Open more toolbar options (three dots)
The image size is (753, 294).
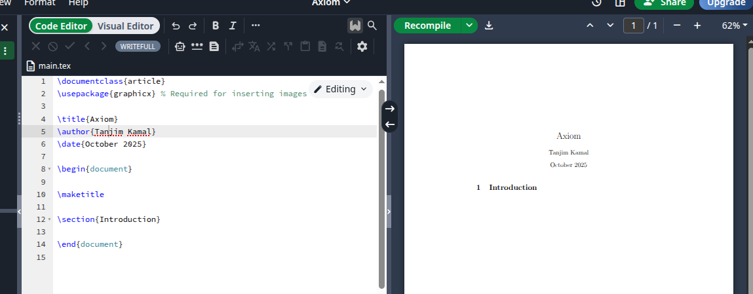click(x=256, y=26)
